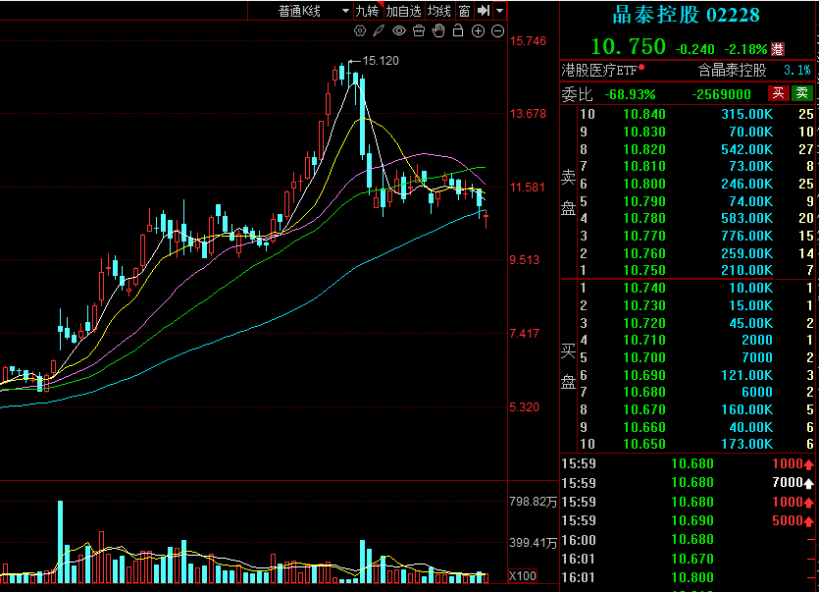Toggle the 九转 indicator
This screenshot has width=819, height=592.
(x=367, y=11)
